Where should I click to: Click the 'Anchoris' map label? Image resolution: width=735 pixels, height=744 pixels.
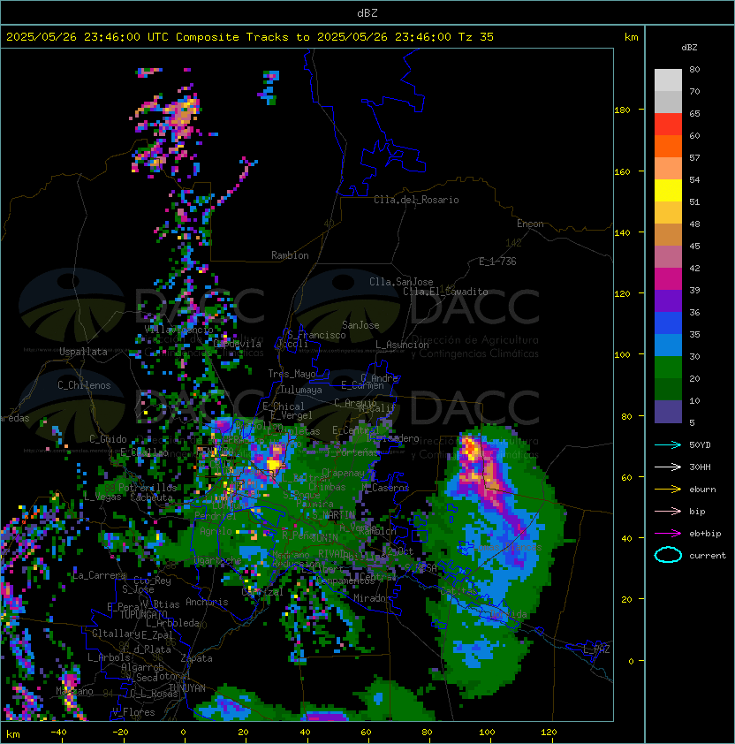(207, 602)
